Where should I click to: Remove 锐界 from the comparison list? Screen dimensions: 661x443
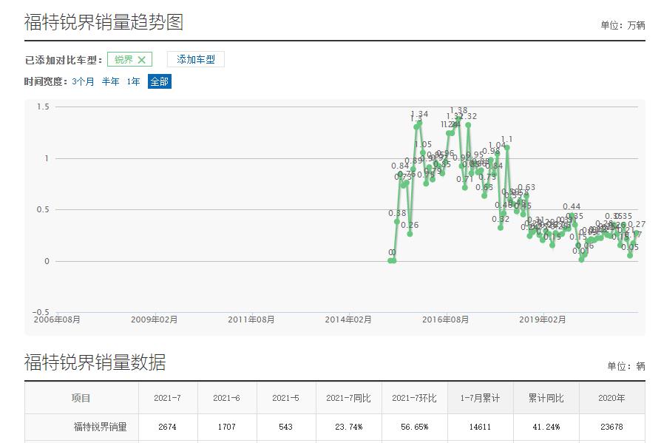click(140, 59)
